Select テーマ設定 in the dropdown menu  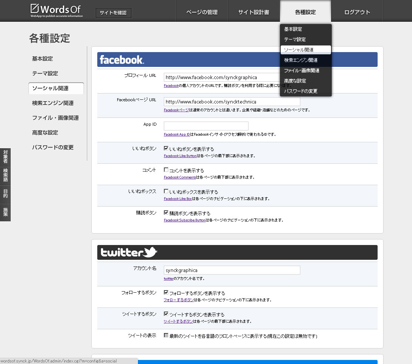[306, 40]
